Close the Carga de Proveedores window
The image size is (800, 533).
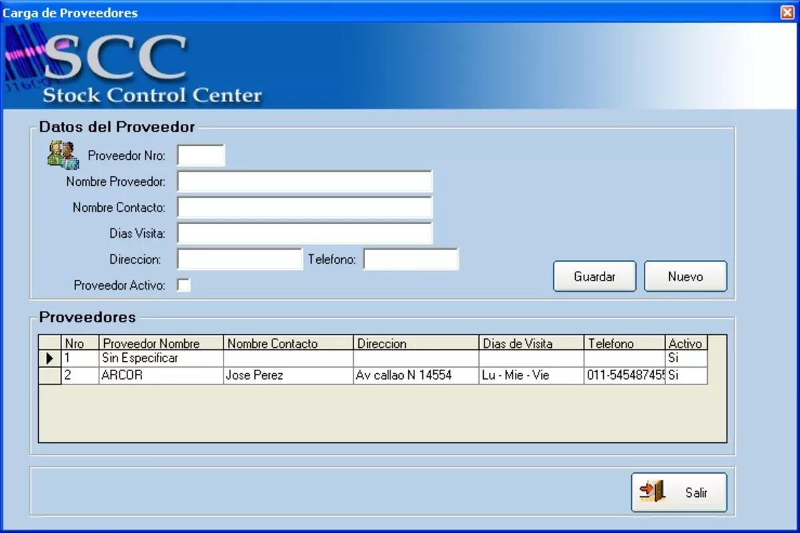[x=787, y=12]
